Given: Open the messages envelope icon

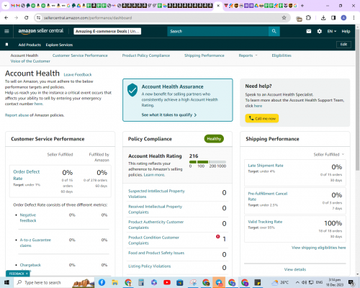Looking at the screenshot, I should (x=309, y=31).
